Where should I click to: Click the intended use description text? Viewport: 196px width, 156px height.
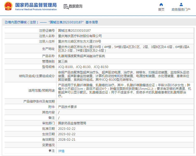pos(125,91)
